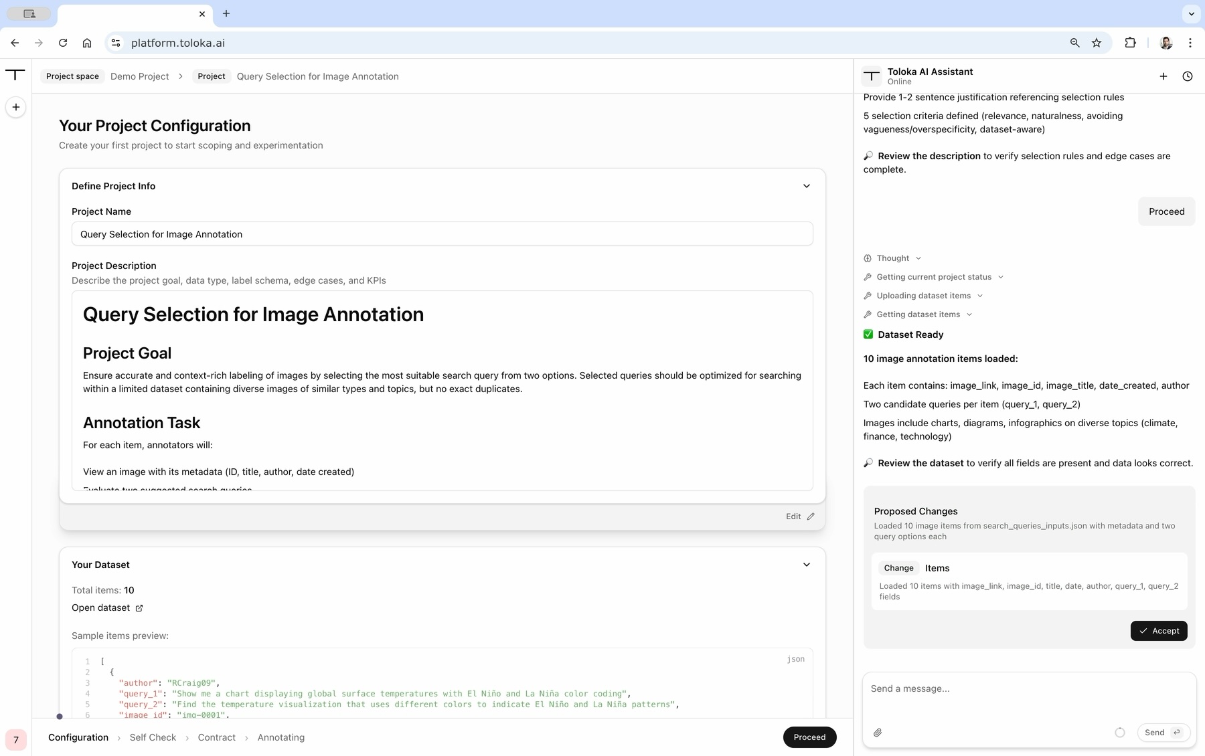This screenshot has height=756, width=1205.
Task: Open dataset external link icon
Action: [139, 608]
